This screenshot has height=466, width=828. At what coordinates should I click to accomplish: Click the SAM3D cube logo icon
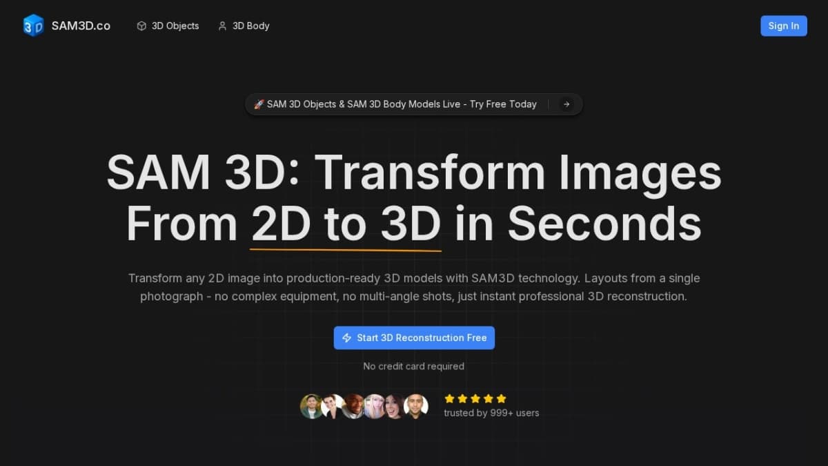point(33,26)
